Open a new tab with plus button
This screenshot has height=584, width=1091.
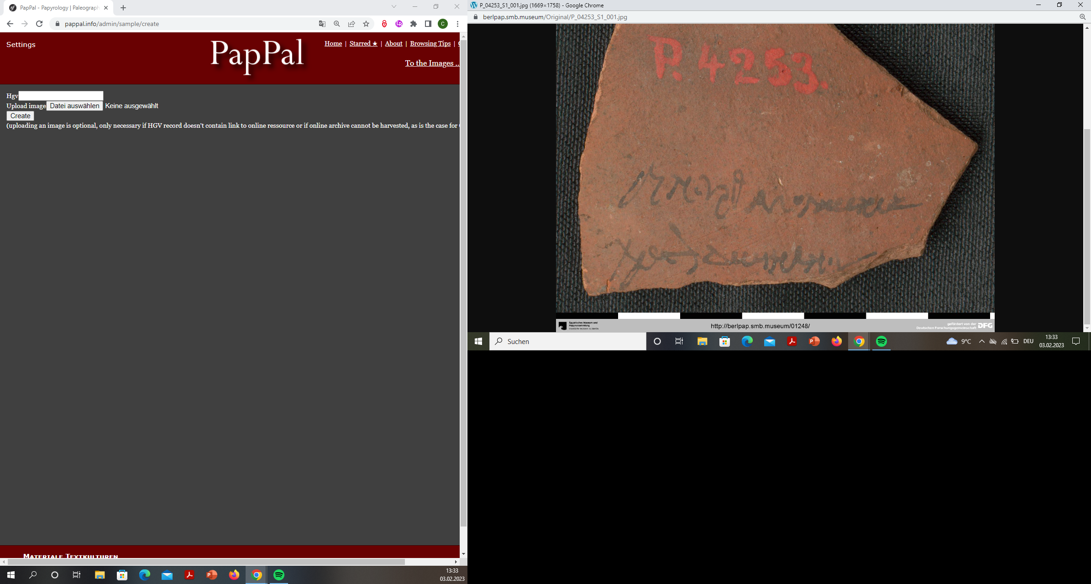coord(123,8)
